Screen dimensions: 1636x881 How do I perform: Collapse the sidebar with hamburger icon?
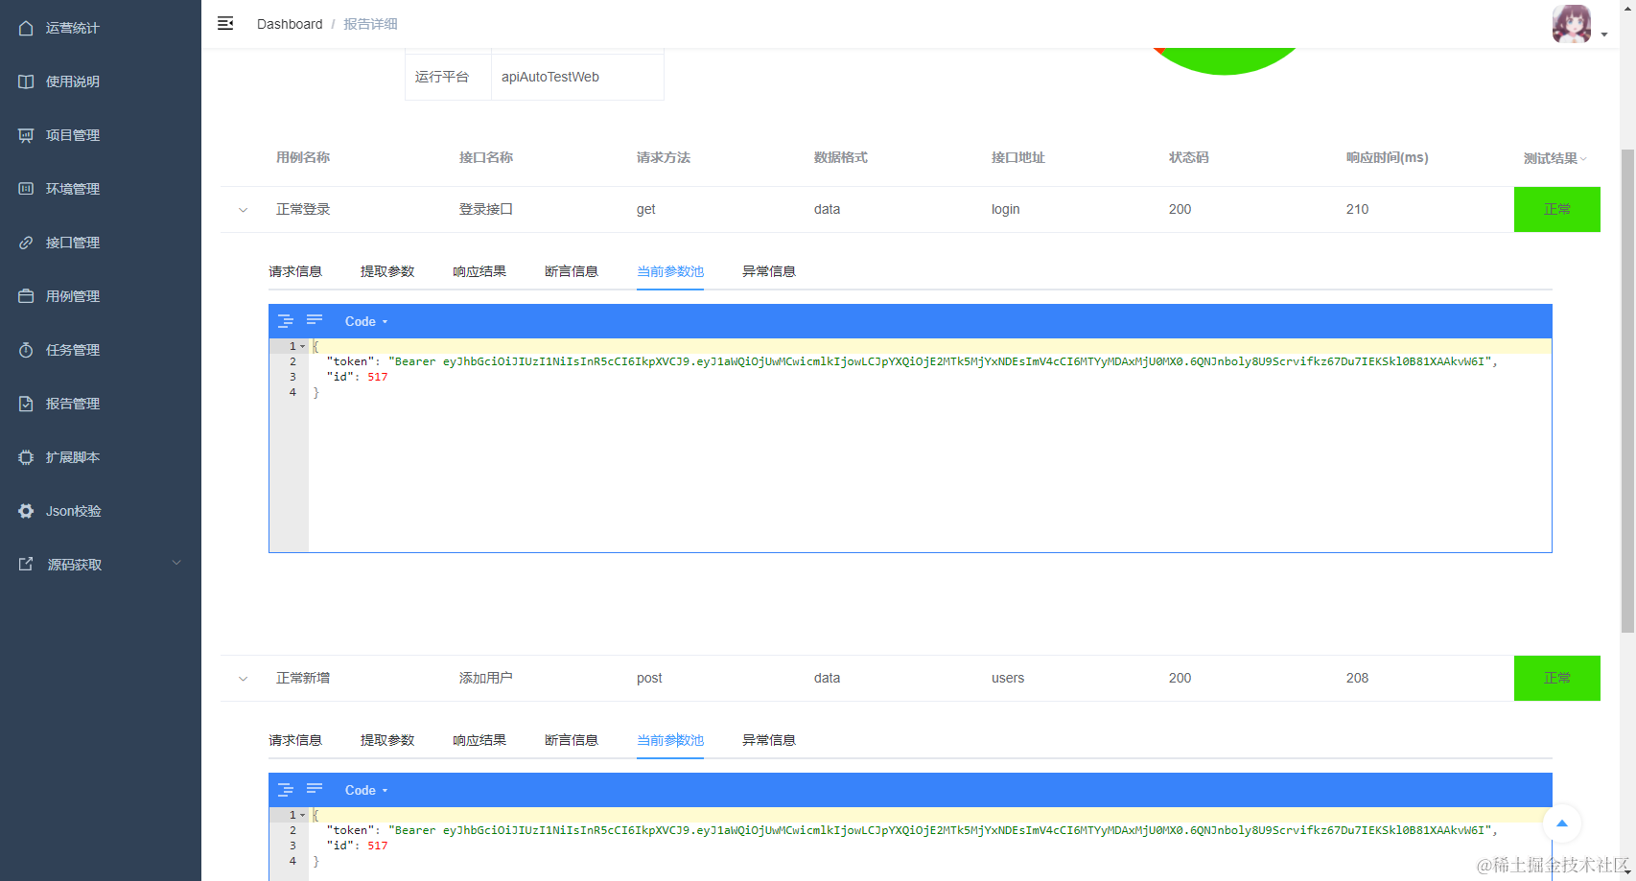225,23
